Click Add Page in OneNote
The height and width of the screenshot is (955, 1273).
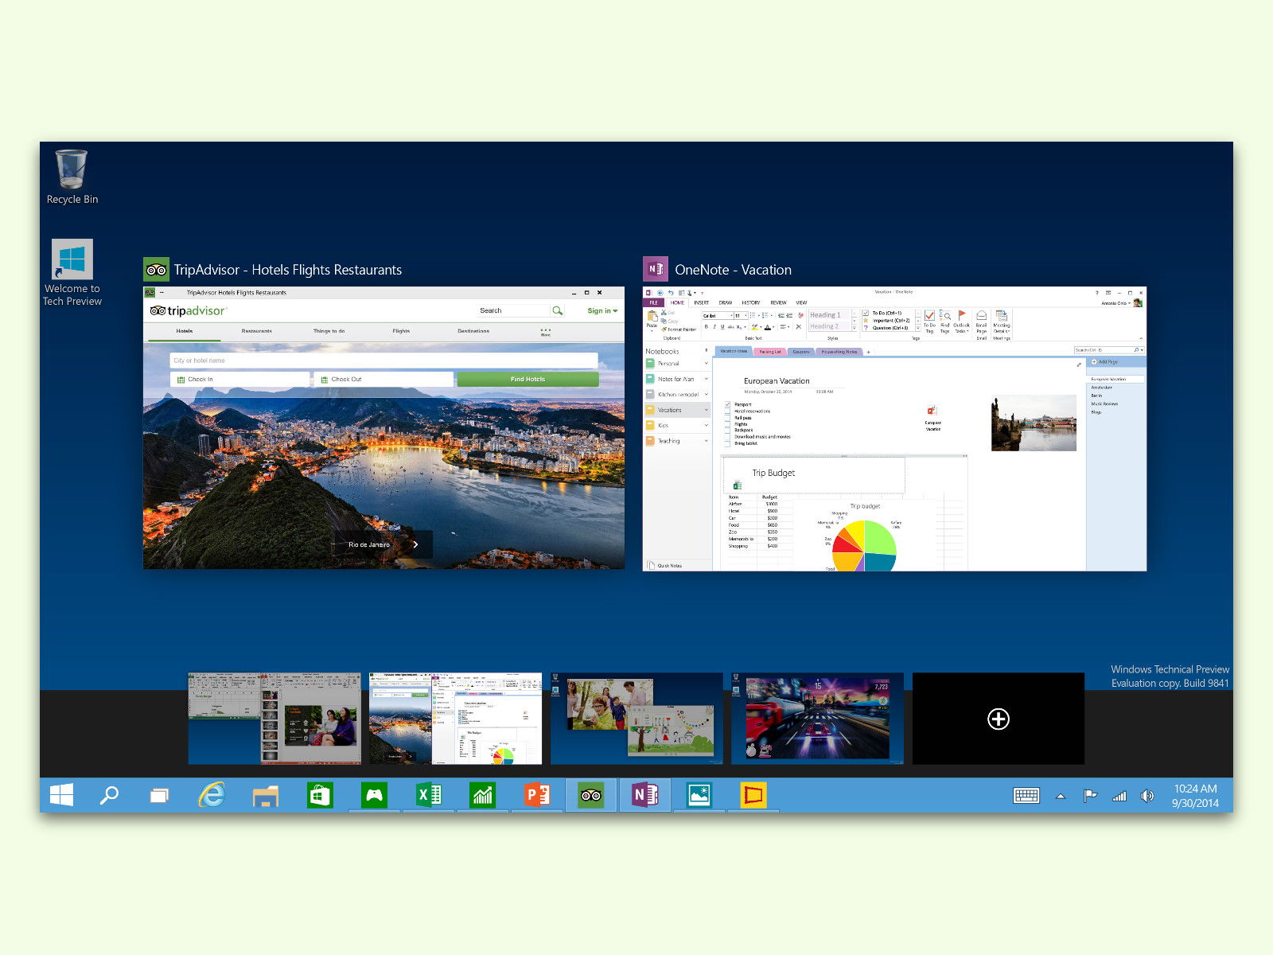[1104, 362]
